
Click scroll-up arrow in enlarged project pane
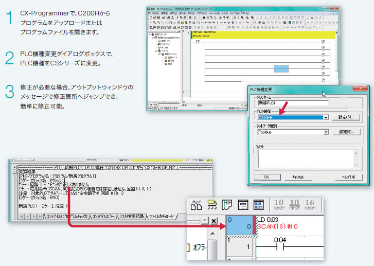[212, 234]
